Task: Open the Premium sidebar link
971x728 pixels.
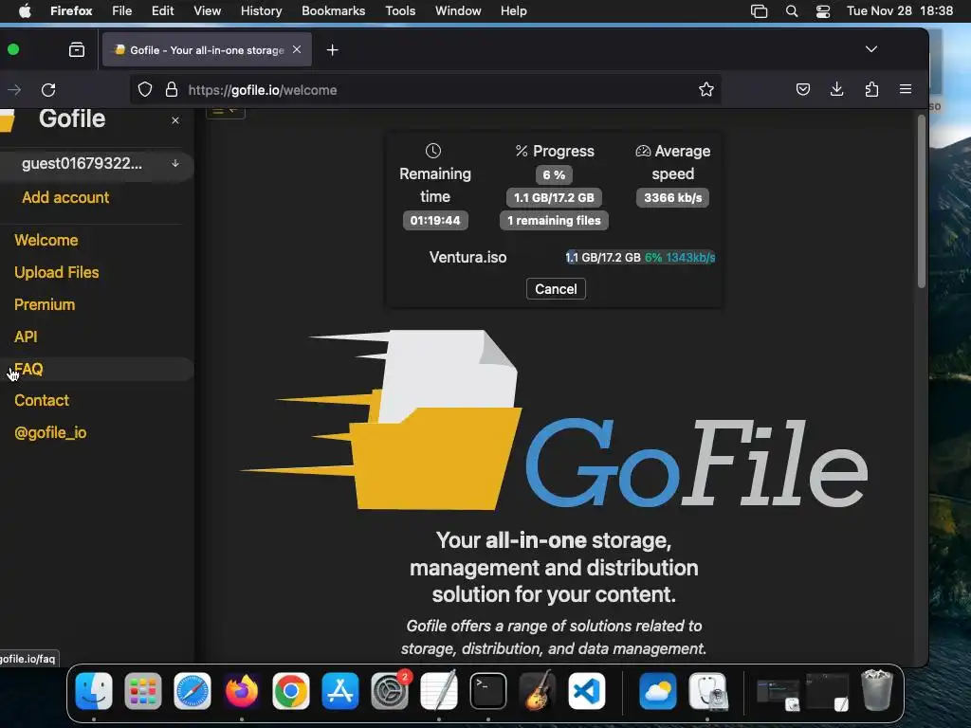Action: tap(45, 304)
